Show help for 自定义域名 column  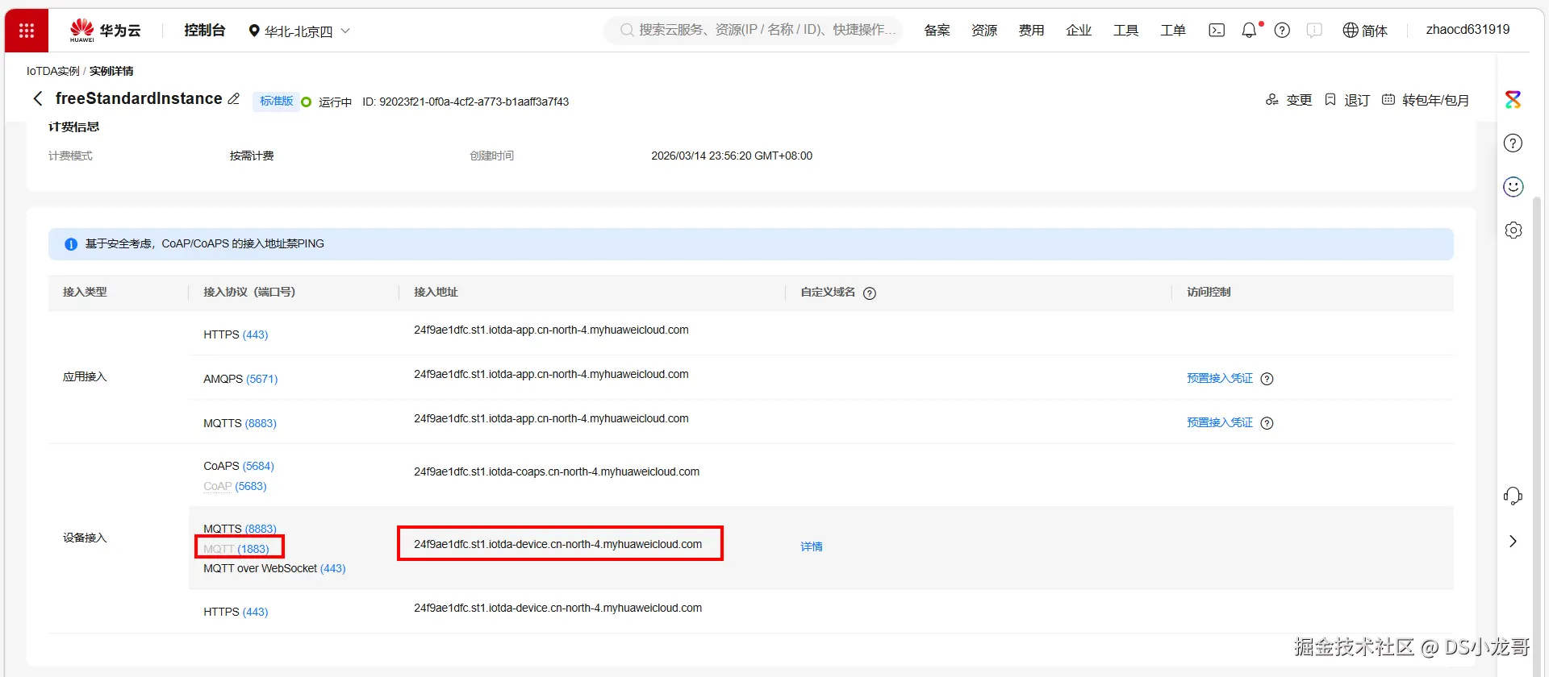click(870, 293)
